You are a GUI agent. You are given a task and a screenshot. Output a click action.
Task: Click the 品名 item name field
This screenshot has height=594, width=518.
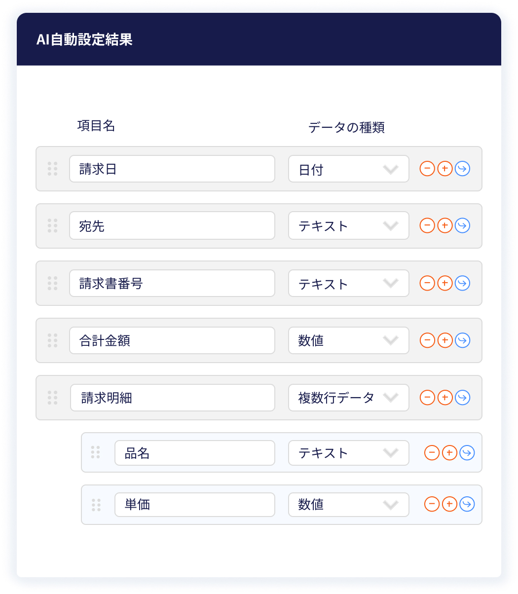point(194,453)
